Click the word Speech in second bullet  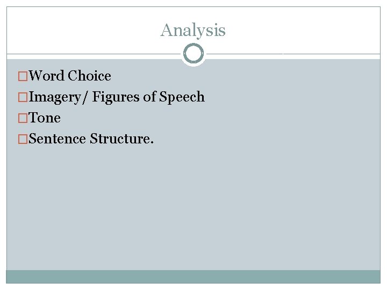click(x=182, y=97)
